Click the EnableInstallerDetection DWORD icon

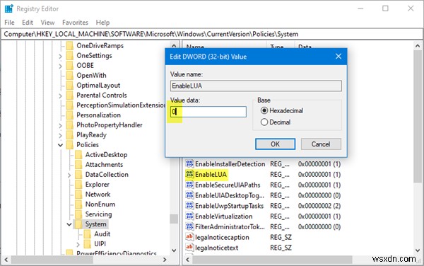189,163
